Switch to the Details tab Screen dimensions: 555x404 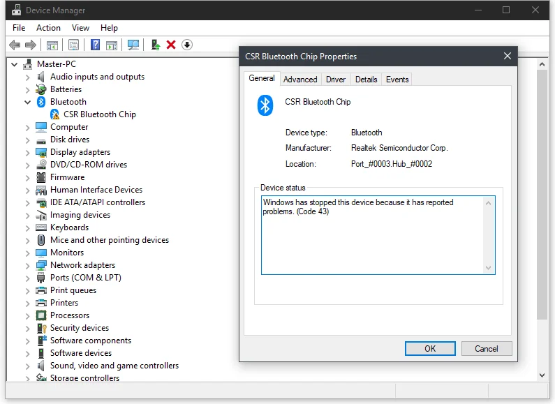point(366,80)
